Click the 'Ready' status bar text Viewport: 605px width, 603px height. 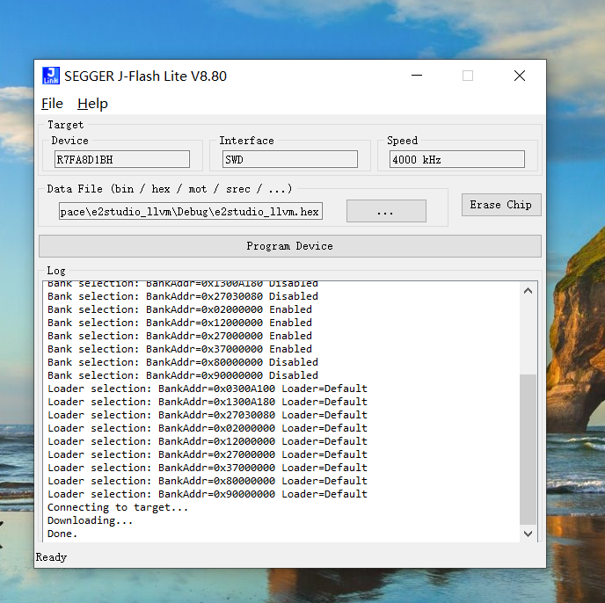[51, 557]
